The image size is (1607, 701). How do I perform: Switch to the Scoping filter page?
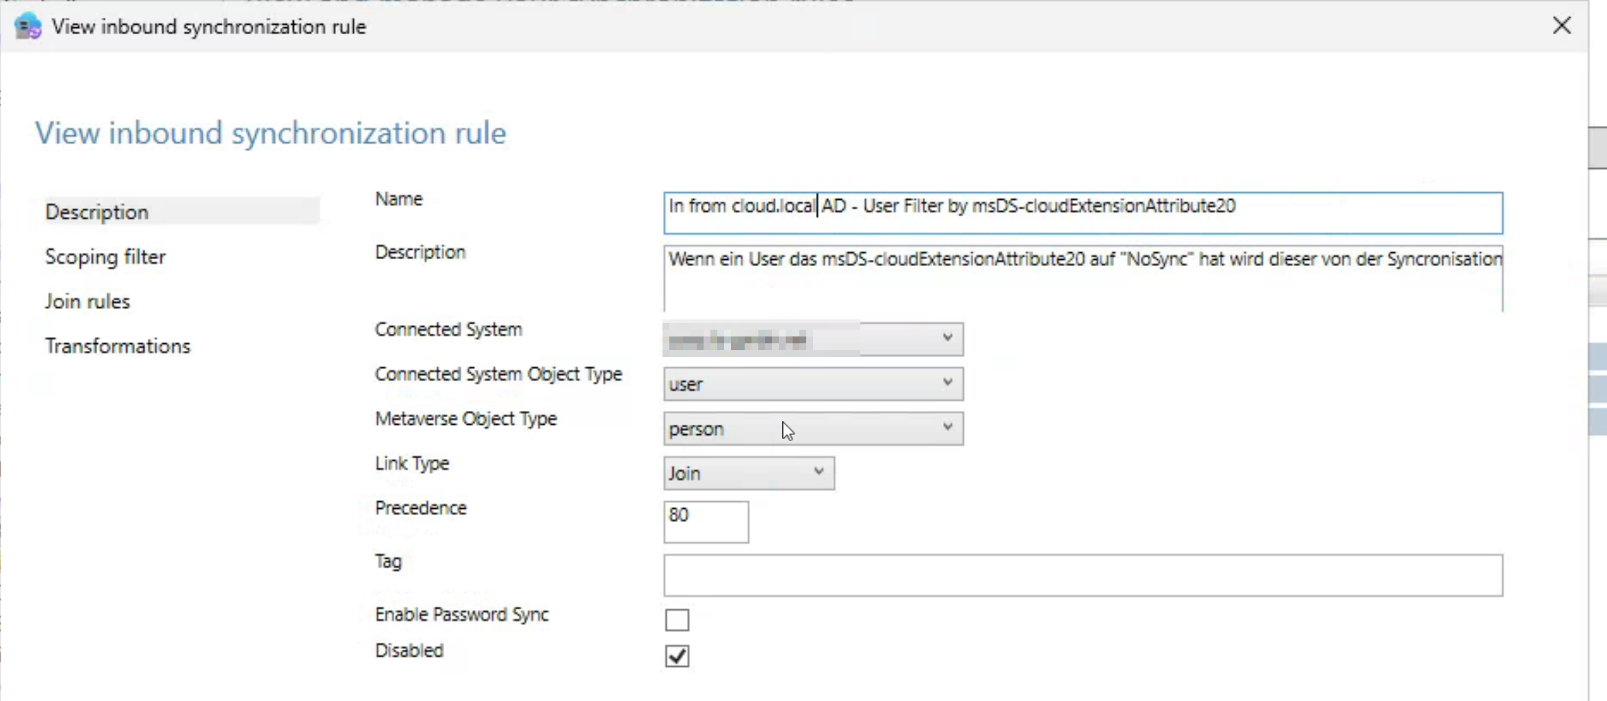point(105,256)
